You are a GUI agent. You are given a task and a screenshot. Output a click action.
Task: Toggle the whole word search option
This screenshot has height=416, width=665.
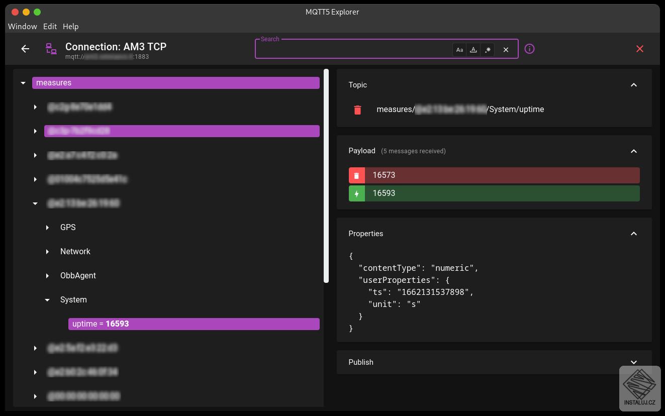[x=473, y=49]
